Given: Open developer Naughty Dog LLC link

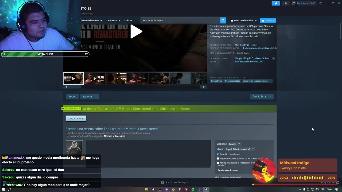Looking at the screenshot, I should pos(244,58).
